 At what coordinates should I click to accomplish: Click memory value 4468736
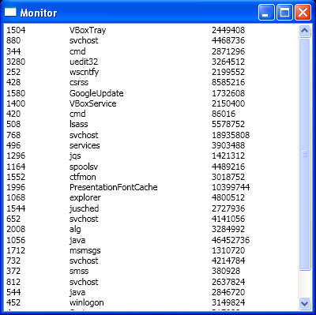(x=228, y=40)
